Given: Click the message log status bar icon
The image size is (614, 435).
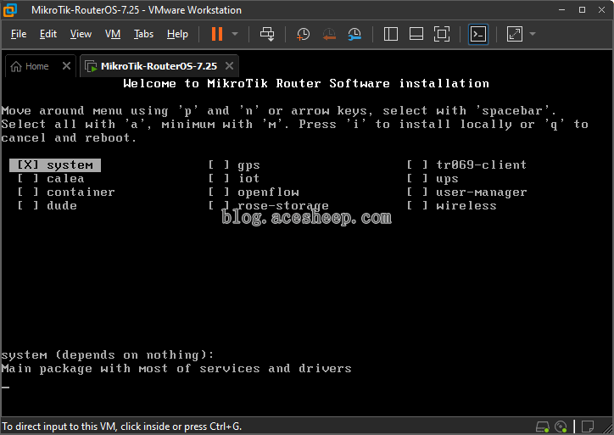Looking at the screenshot, I should (x=588, y=426).
